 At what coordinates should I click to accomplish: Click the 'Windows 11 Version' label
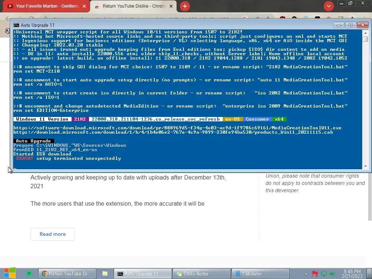tap(42, 119)
